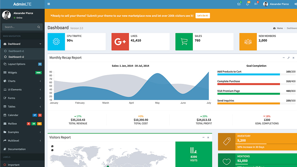Screen dimensions: 297x167
Task: Open the Mailbox menu item
Action: point(22,124)
